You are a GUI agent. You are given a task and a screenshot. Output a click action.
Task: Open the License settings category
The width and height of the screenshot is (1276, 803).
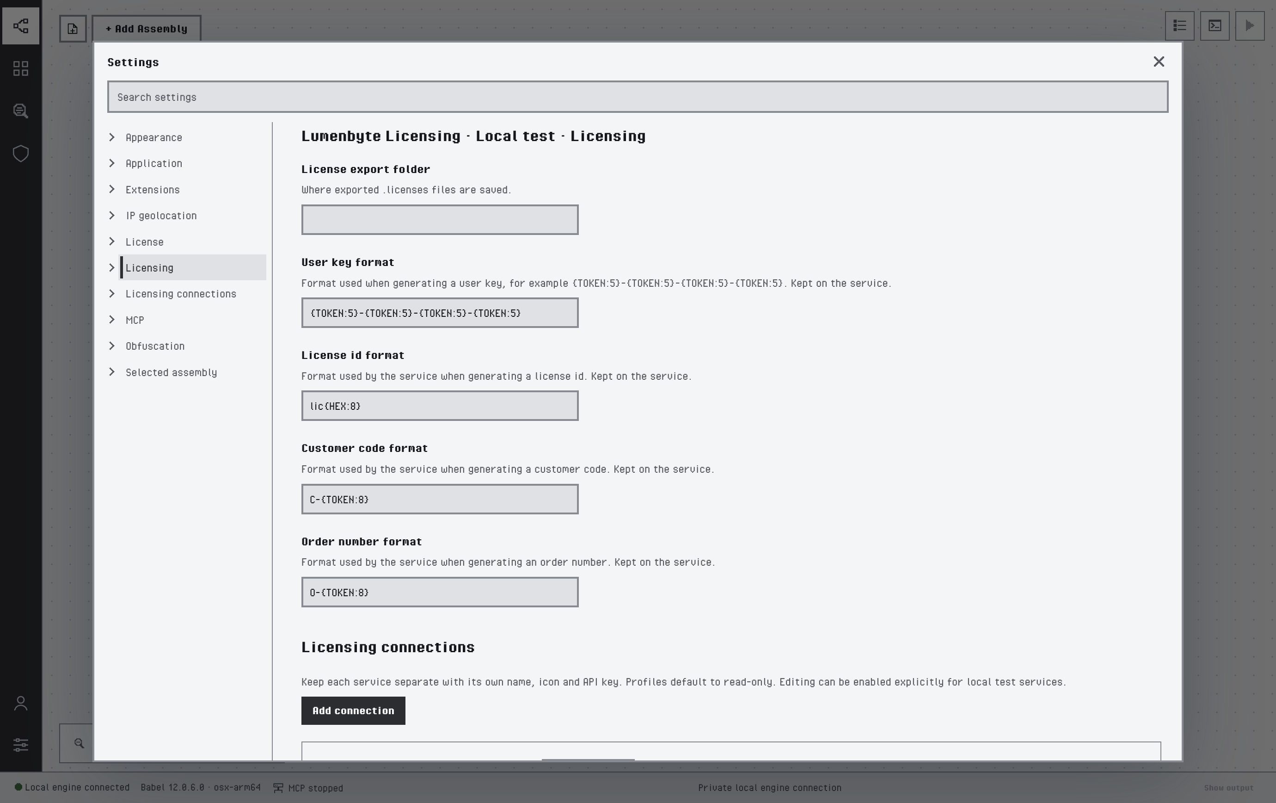[144, 242]
